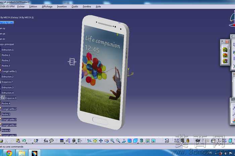The image size is (235, 156).
Task: Open the Insertion menu
Action: point(62,7)
